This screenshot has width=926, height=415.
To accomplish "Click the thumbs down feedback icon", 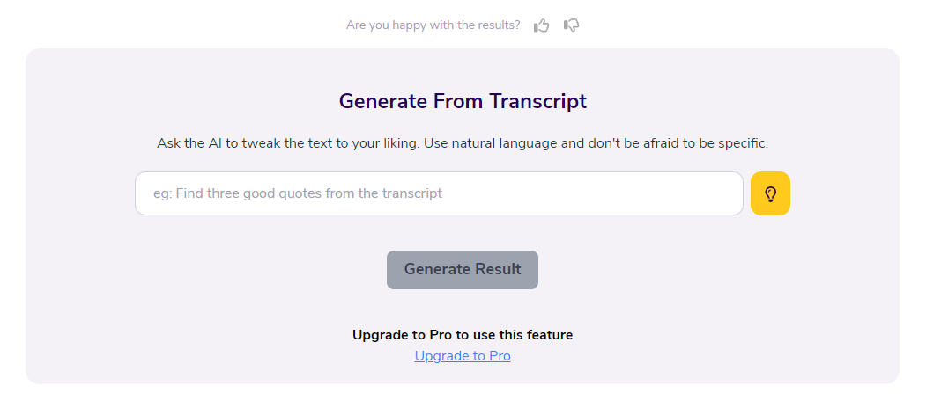I will point(571,25).
